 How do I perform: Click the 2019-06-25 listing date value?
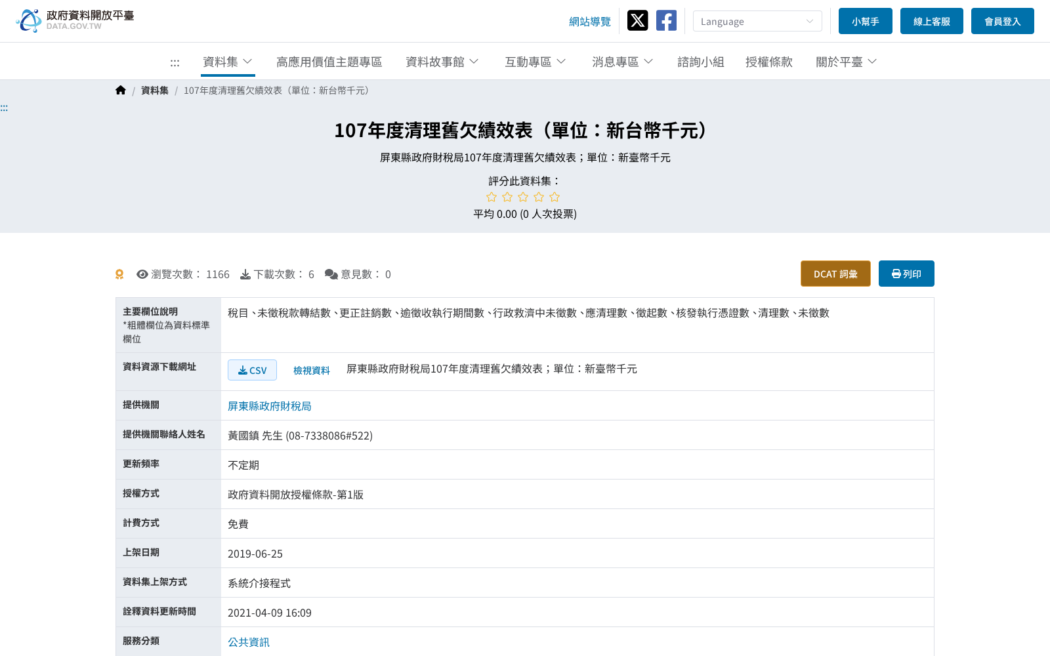255,554
